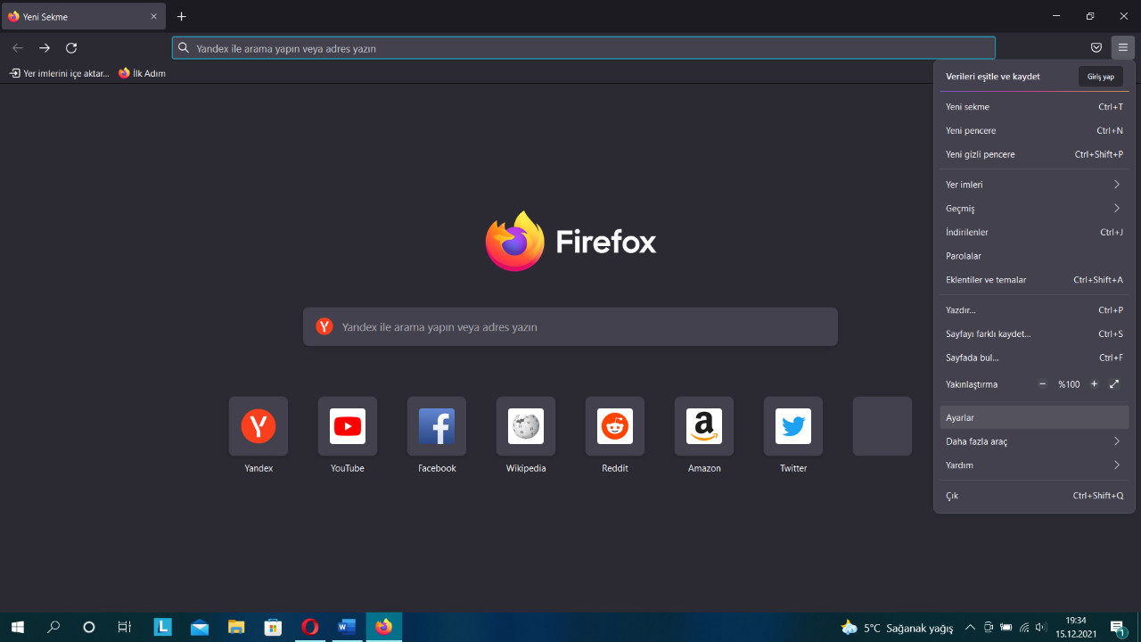The image size is (1141, 642).
Task: Open Task View on taskbar
Action: (x=125, y=627)
